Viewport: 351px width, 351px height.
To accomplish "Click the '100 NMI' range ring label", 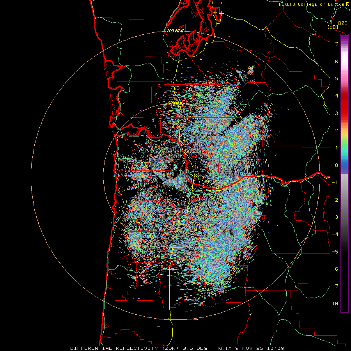I will [x=175, y=31].
